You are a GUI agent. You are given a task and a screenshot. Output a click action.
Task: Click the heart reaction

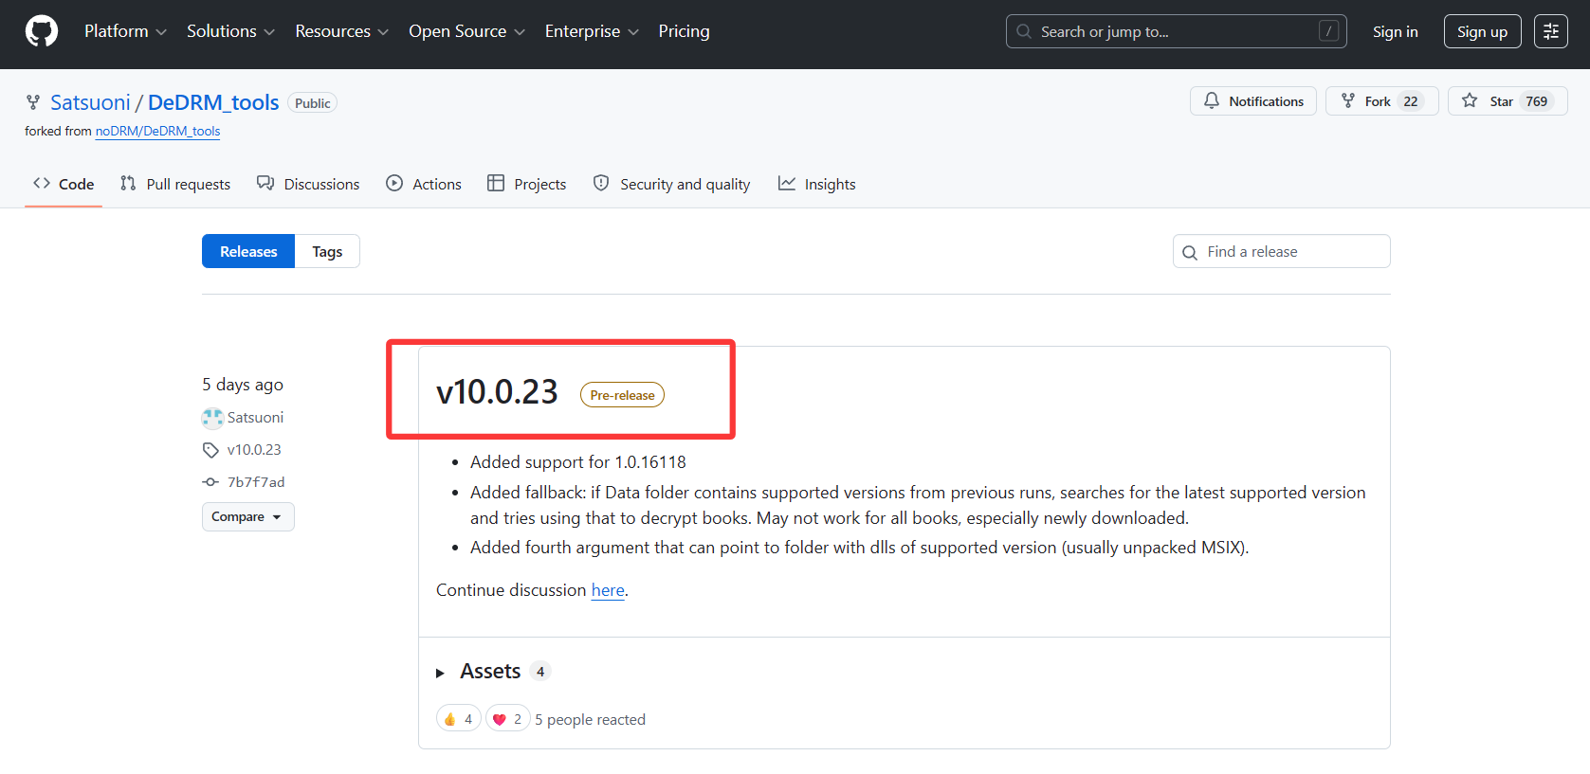pos(508,719)
